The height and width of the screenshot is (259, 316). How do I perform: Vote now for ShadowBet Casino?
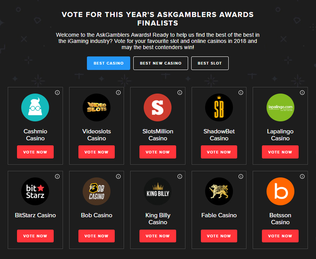tap(219, 152)
